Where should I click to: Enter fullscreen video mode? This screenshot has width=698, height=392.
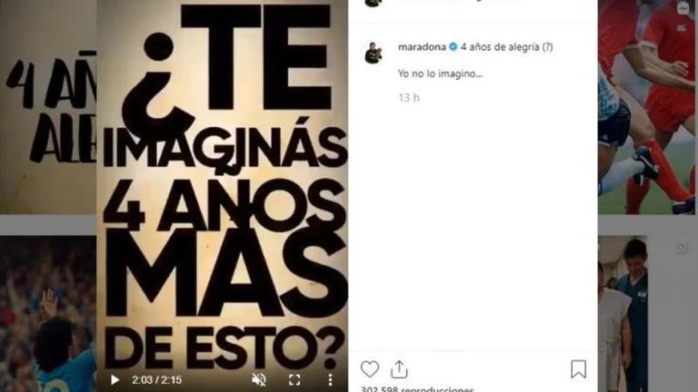(x=294, y=379)
